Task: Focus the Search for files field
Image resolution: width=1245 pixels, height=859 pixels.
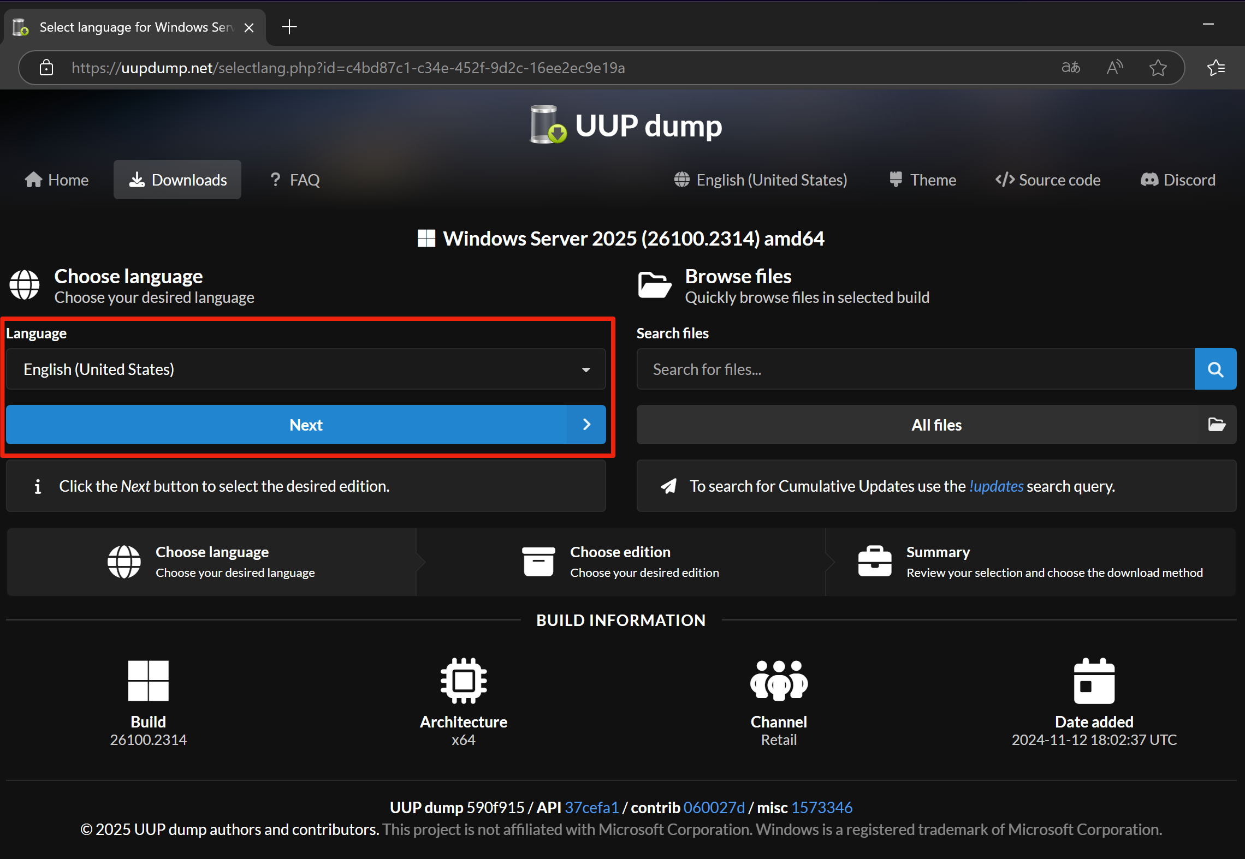Action: 915,369
